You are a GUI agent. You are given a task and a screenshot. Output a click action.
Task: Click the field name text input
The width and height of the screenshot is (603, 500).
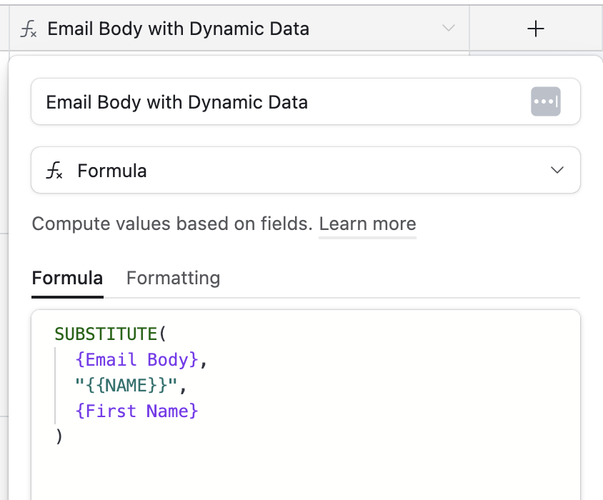(x=271, y=102)
